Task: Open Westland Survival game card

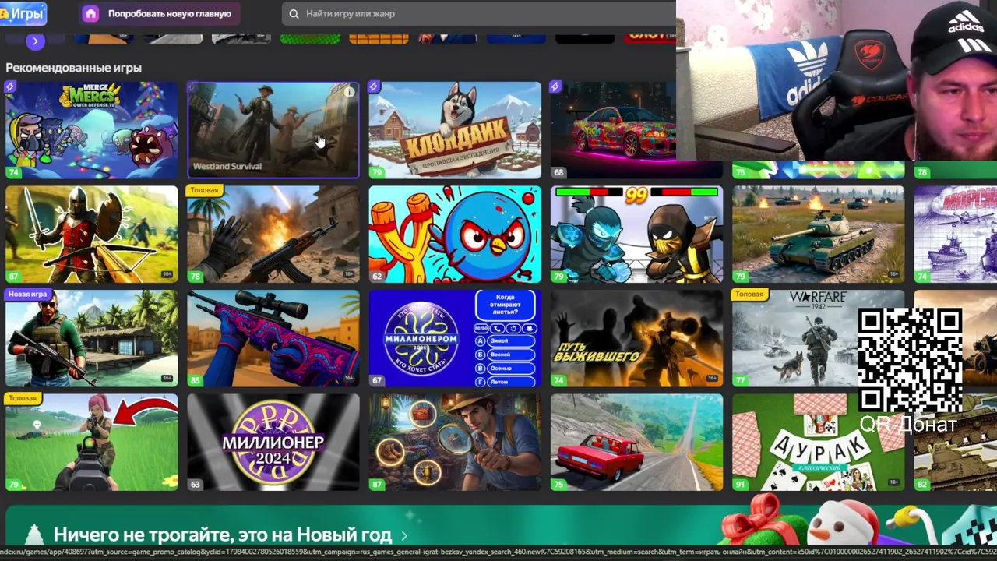Action: [273, 130]
